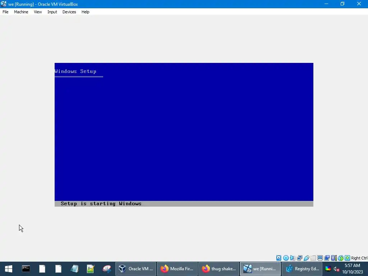Open the Windows Start menu
Screen dimensions: 368x276
(x=9, y=269)
